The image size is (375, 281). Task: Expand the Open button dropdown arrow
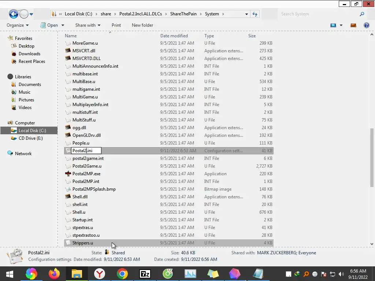point(63,25)
